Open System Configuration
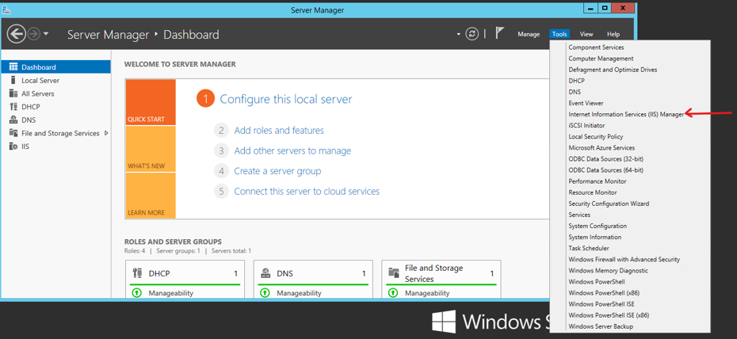The width and height of the screenshot is (737, 339). point(598,226)
